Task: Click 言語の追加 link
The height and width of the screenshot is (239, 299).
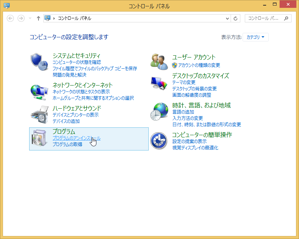Action: pos(183,112)
